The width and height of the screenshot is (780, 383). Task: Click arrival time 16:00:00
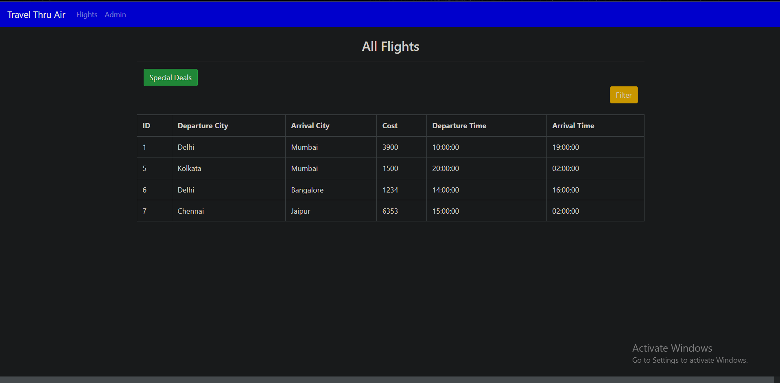click(595, 190)
